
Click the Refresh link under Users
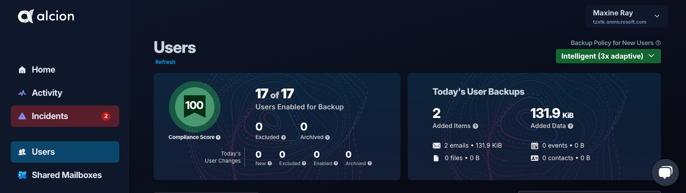[165, 62]
